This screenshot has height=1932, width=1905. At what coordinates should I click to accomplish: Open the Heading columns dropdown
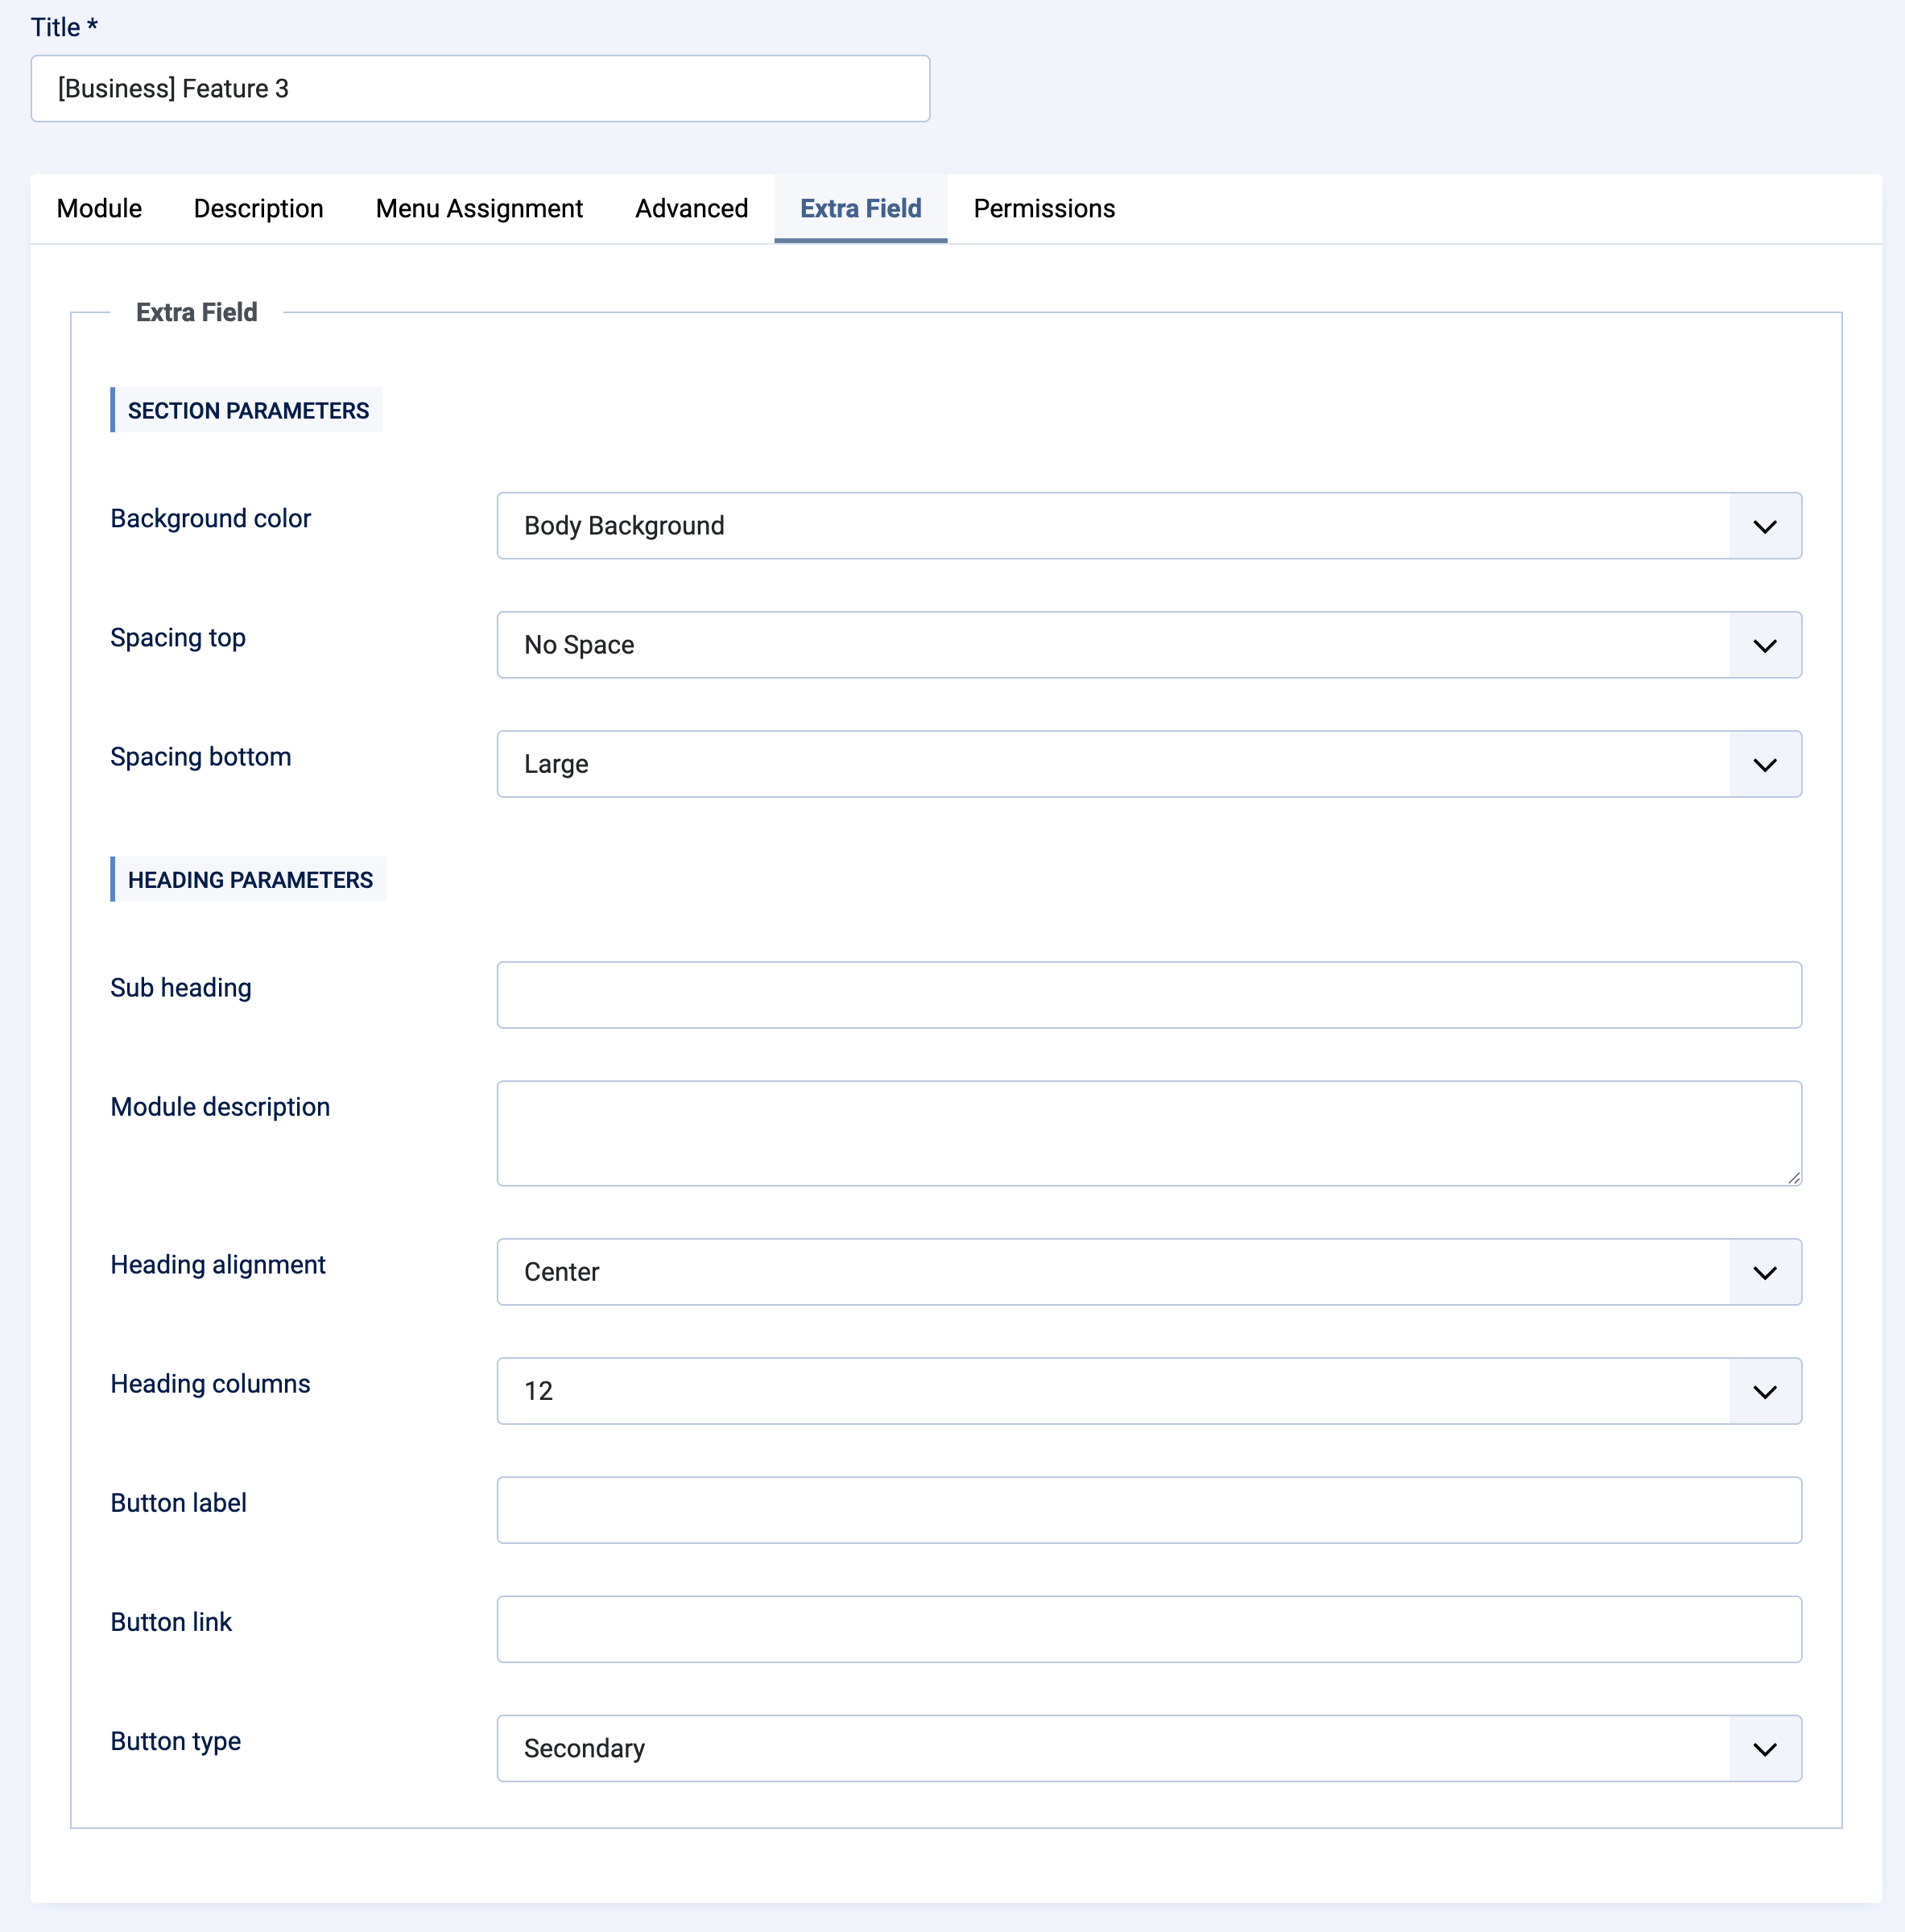click(1148, 1391)
